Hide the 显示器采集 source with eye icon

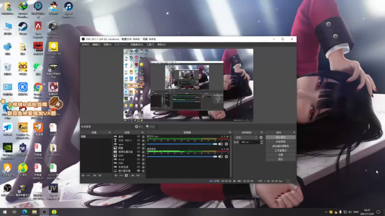pyautogui.click(x=139, y=171)
